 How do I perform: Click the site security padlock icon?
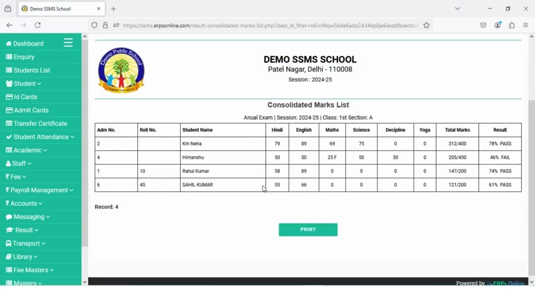[x=105, y=25]
